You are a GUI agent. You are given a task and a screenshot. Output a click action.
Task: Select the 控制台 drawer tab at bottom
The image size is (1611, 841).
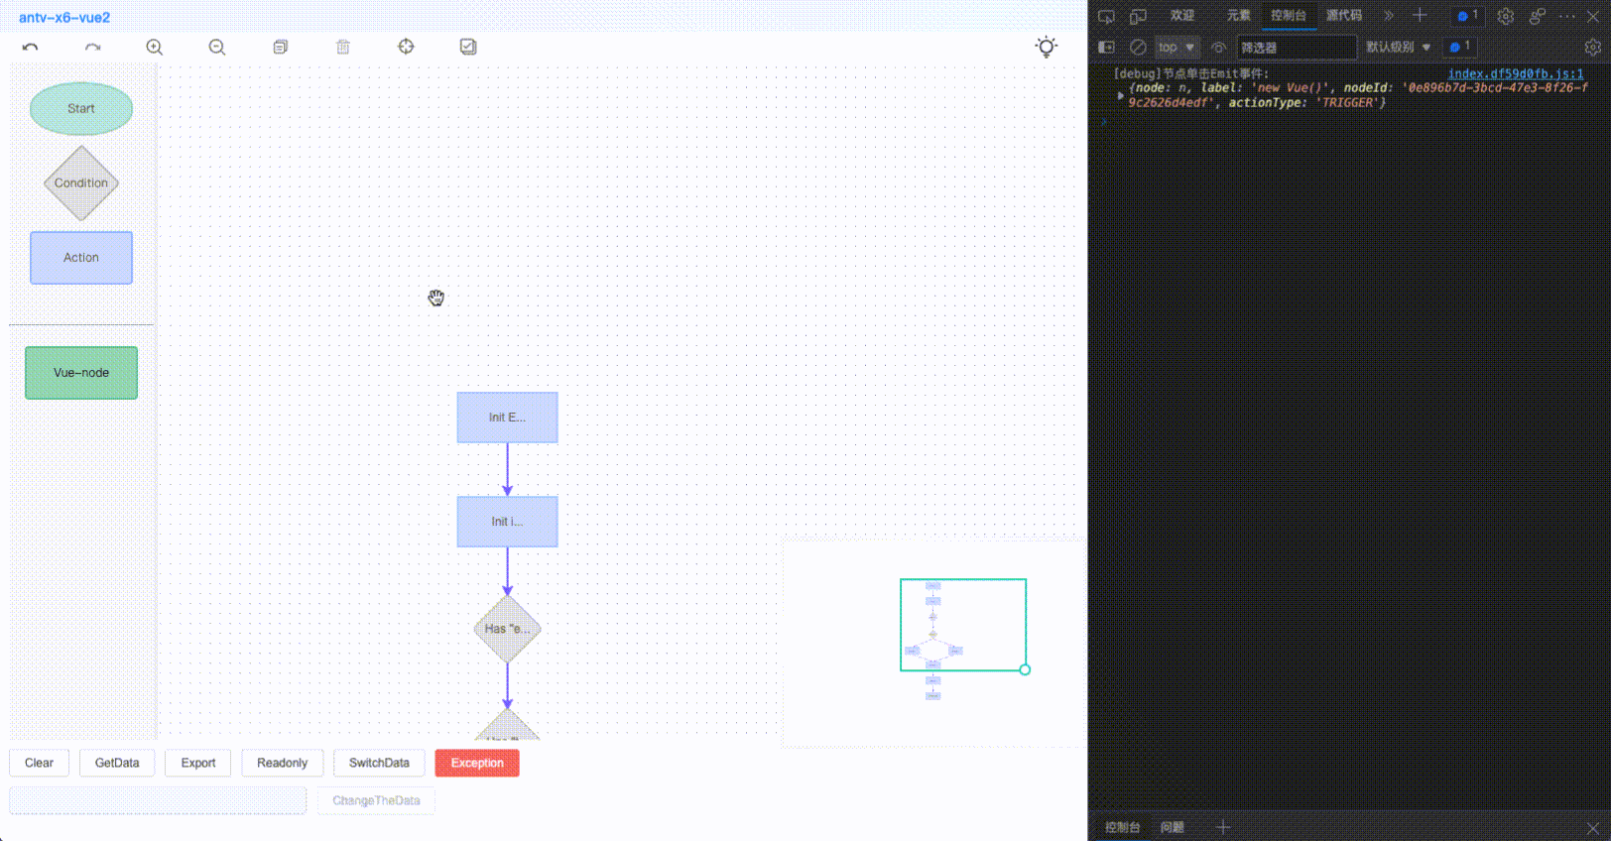pos(1123,827)
